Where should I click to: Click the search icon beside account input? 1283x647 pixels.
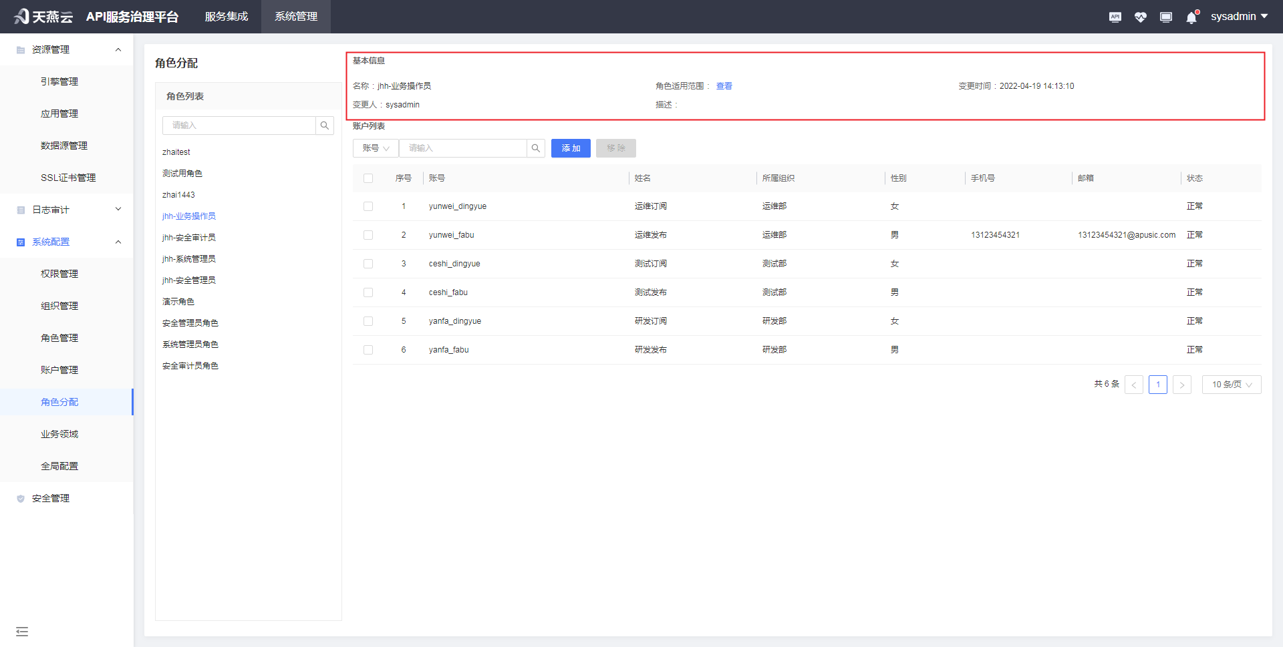point(535,148)
